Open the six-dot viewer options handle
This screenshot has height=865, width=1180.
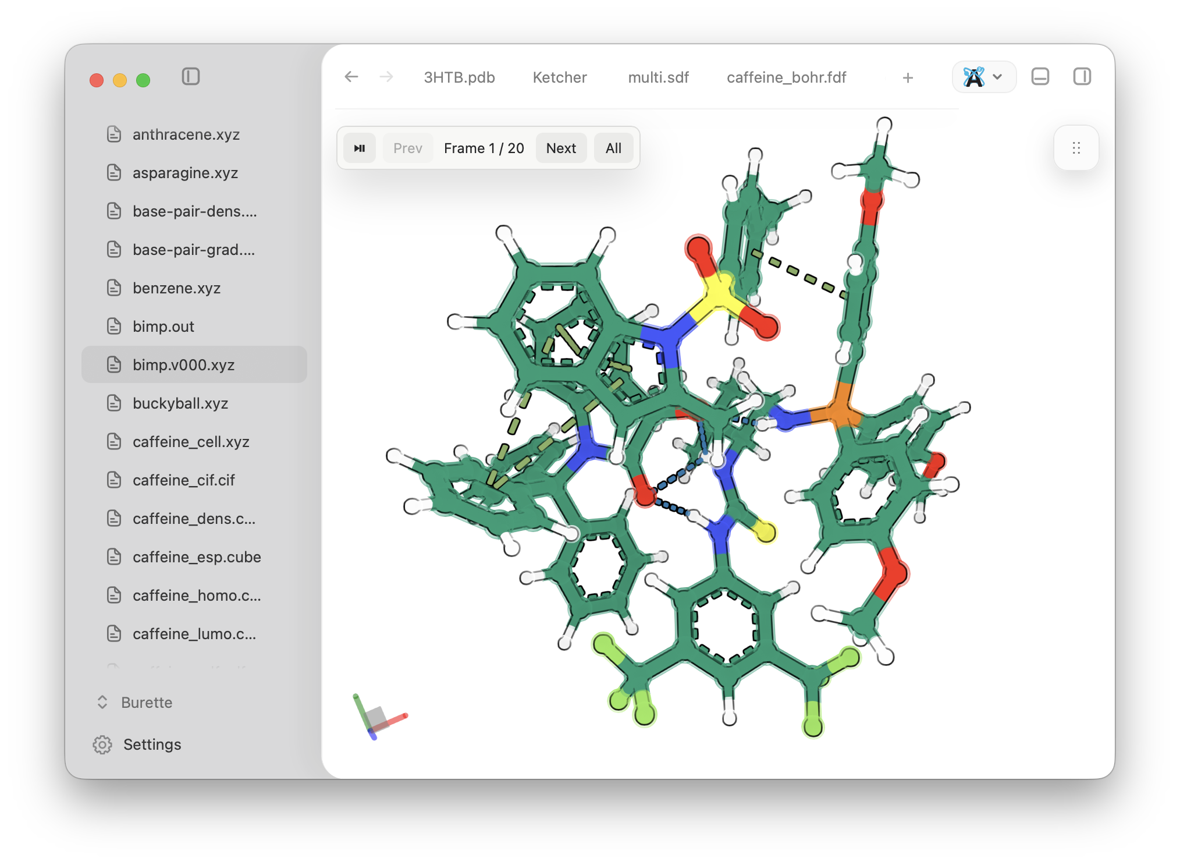1076,148
